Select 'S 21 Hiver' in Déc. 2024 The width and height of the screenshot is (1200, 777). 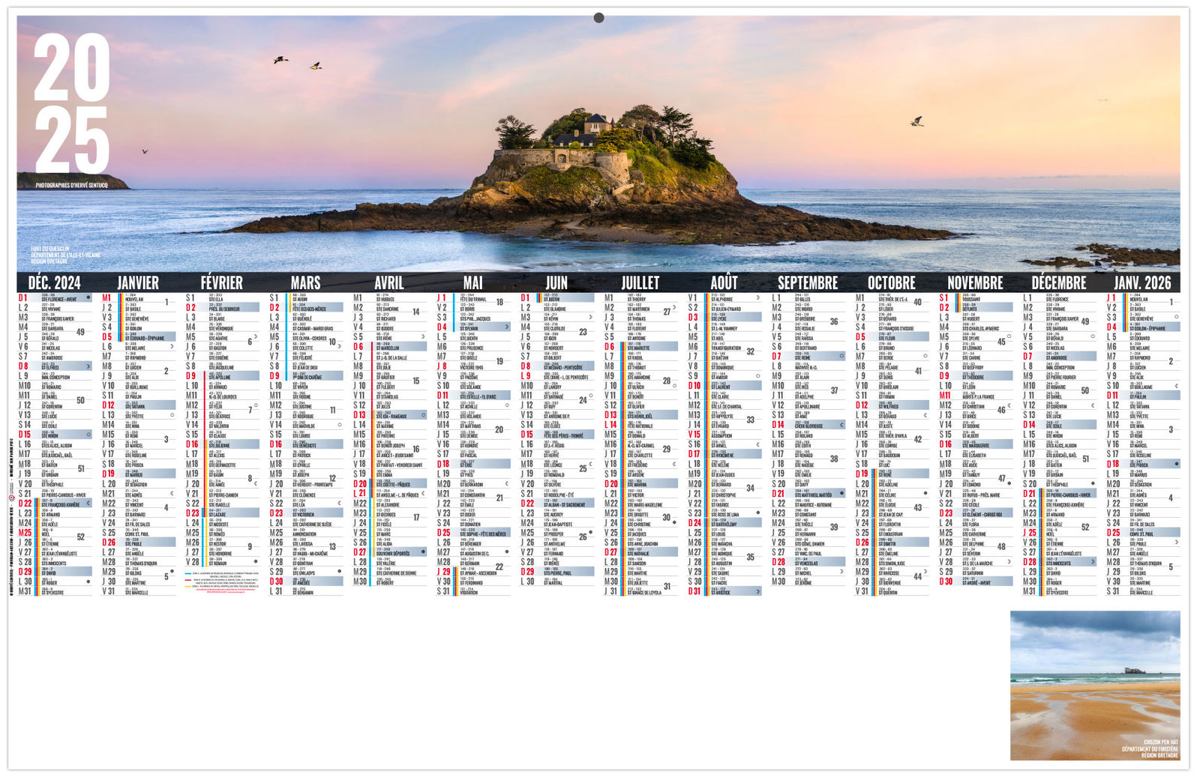click(x=54, y=494)
